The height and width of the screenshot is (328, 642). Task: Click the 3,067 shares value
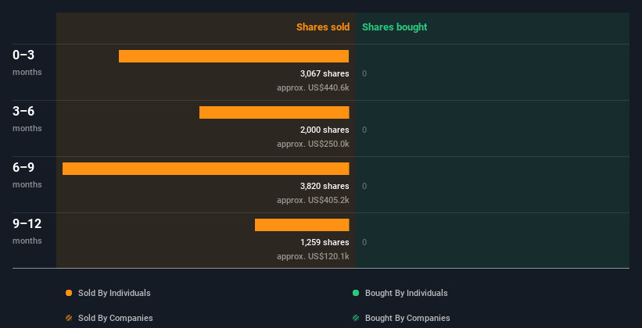(x=325, y=73)
